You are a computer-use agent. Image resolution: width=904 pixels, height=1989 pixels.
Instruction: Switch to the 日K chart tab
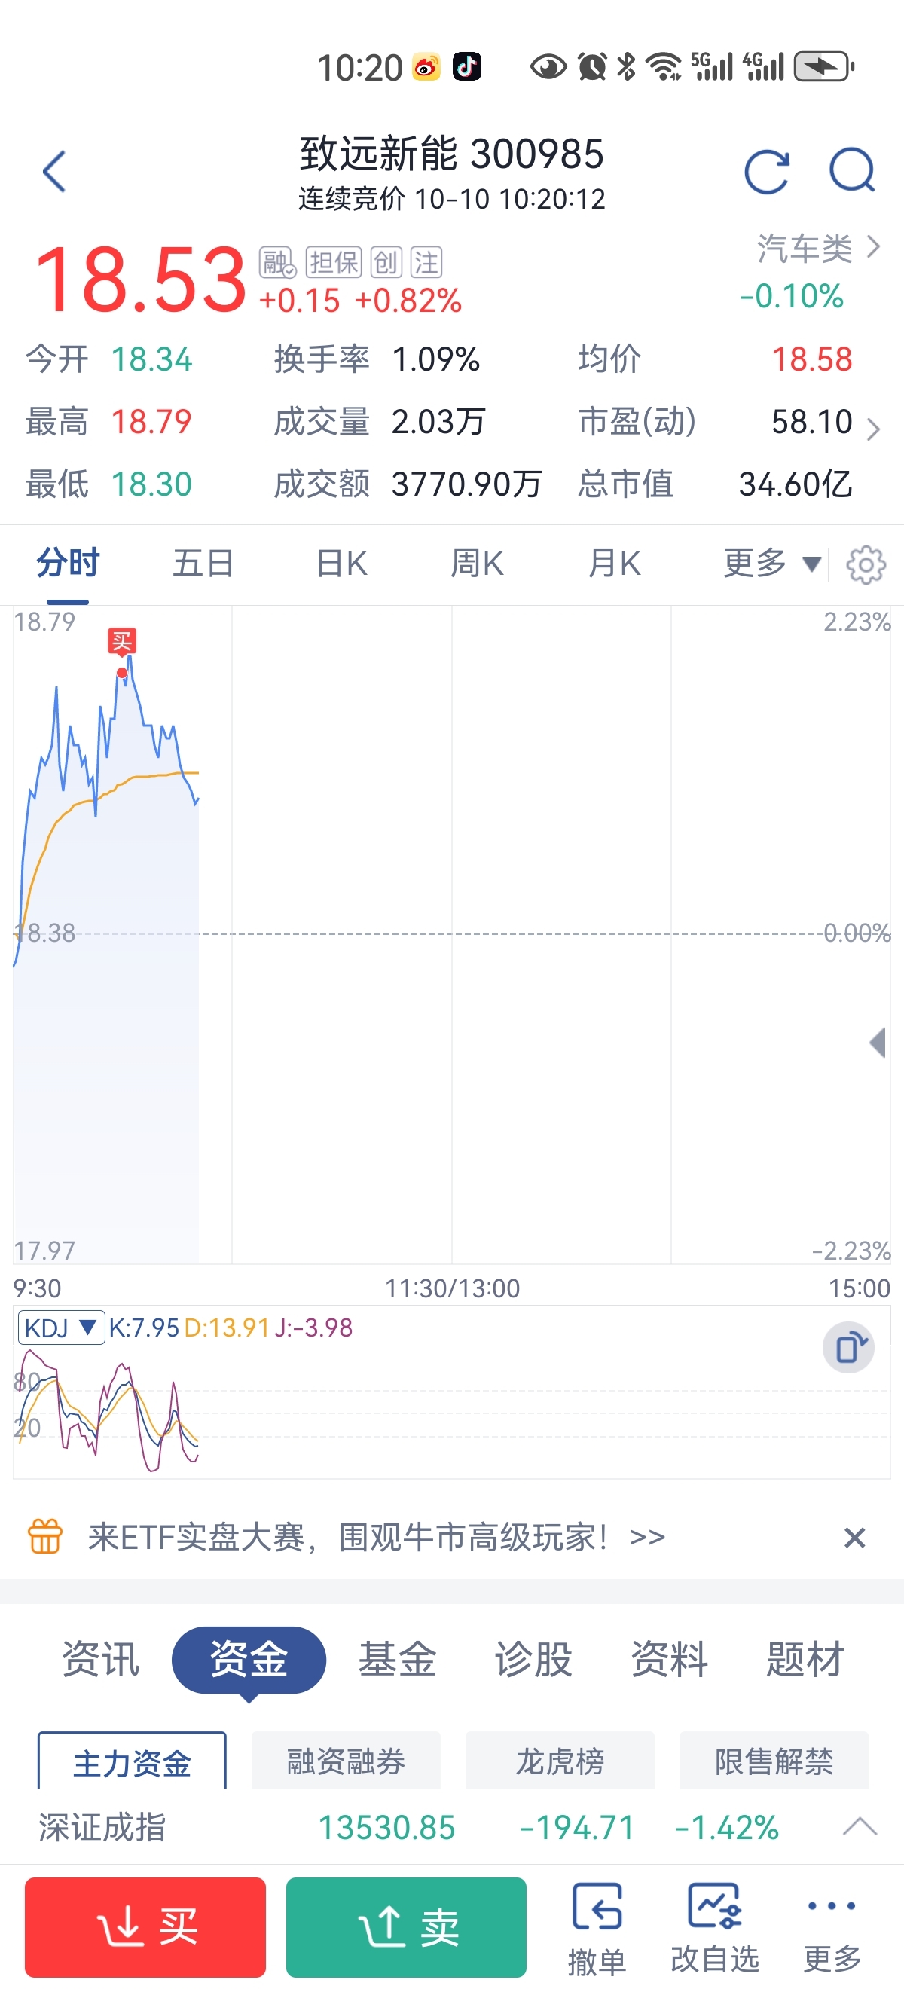pyautogui.click(x=341, y=564)
